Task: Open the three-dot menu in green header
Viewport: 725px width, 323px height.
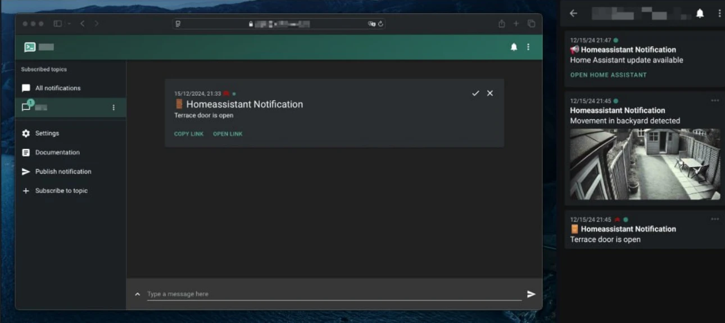Action: pos(528,47)
